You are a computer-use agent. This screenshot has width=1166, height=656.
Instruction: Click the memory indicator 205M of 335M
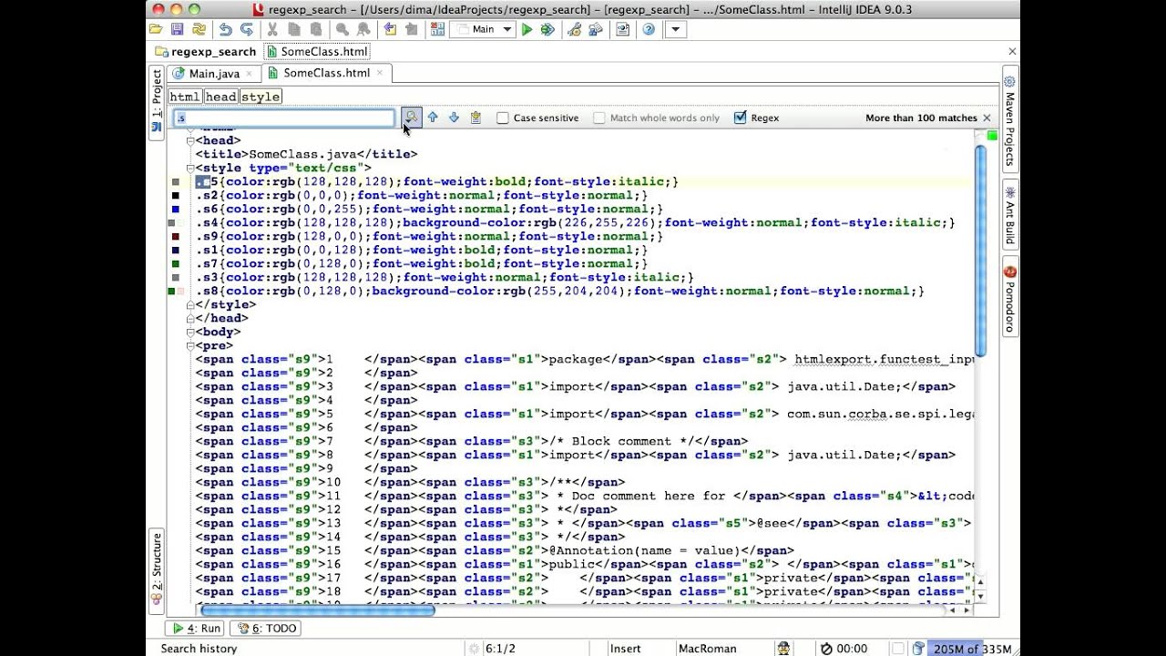tap(972, 649)
